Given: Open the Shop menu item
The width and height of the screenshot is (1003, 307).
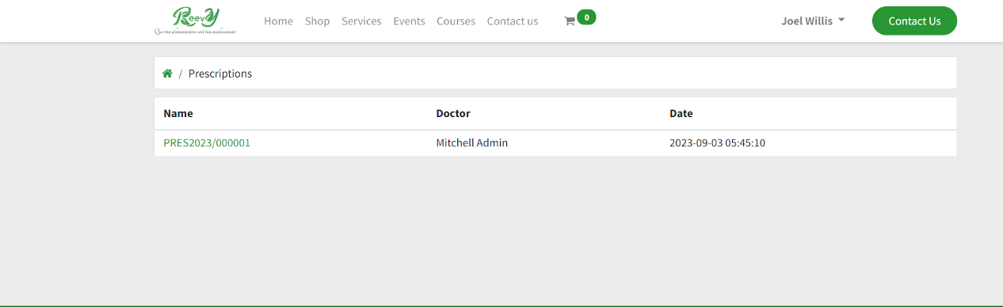Looking at the screenshot, I should tap(317, 21).
